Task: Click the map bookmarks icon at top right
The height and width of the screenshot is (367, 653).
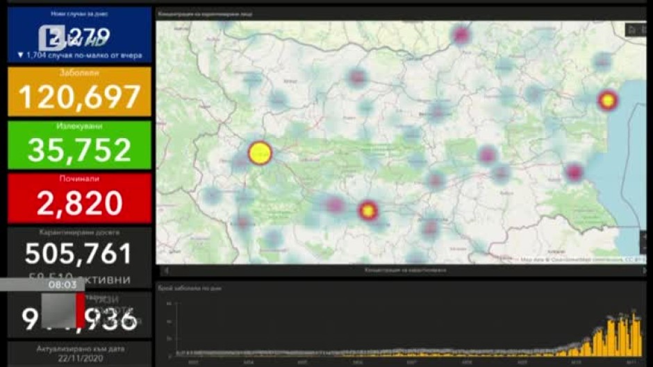Action: click(633, 30)
